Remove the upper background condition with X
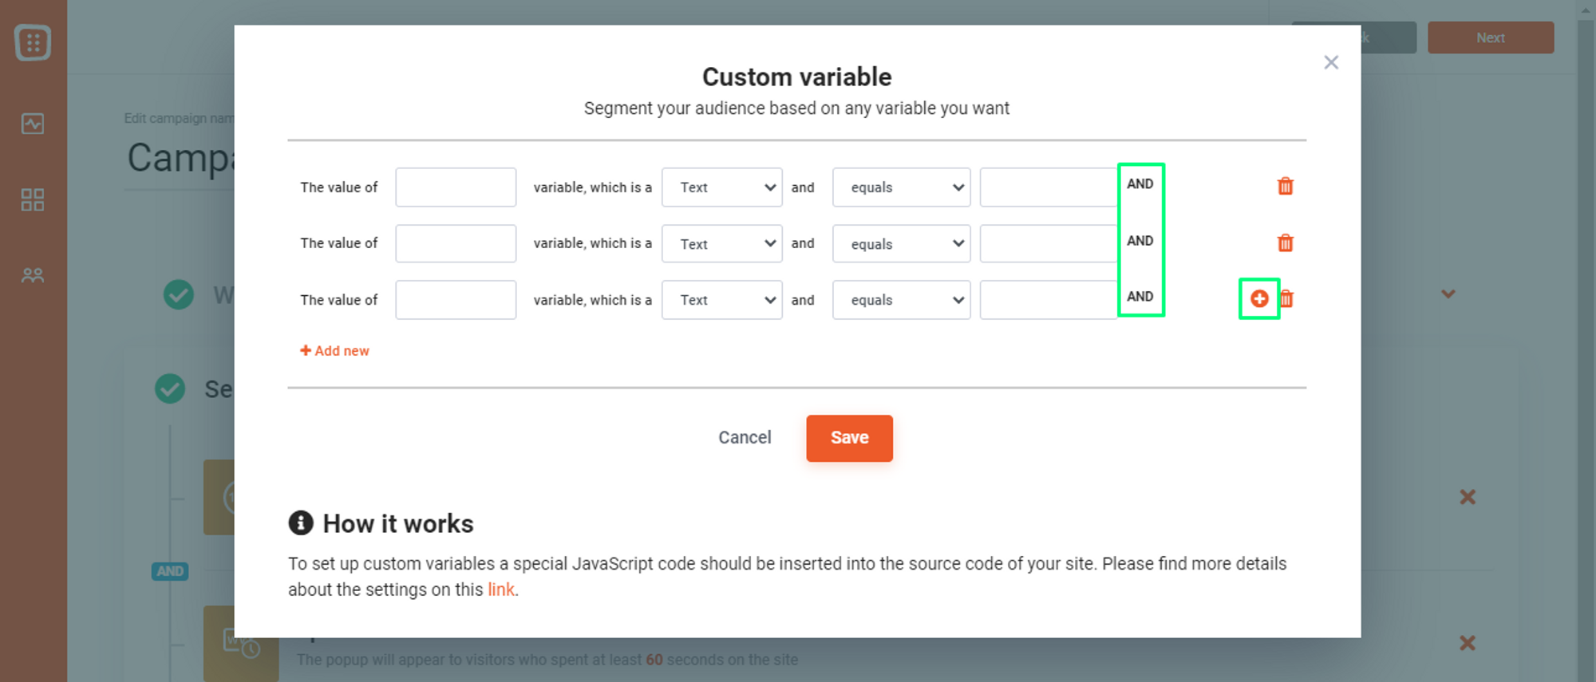 click(1468, 497)
